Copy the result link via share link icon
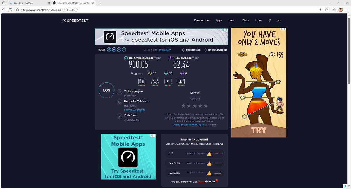Image resolution: width=351 pixels, height=189 pixels. (x=109, y=50)
